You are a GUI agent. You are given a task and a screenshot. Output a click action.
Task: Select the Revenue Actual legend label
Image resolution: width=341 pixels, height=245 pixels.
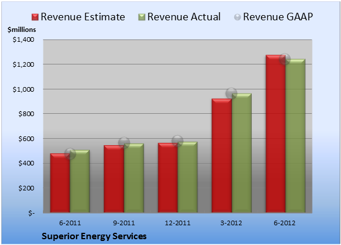pyautogui.click(x=184, y=17)
